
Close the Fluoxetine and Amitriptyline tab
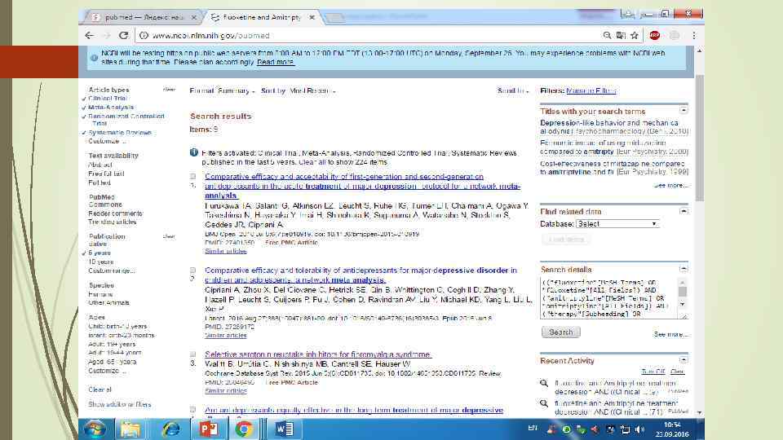click(312, 17)
